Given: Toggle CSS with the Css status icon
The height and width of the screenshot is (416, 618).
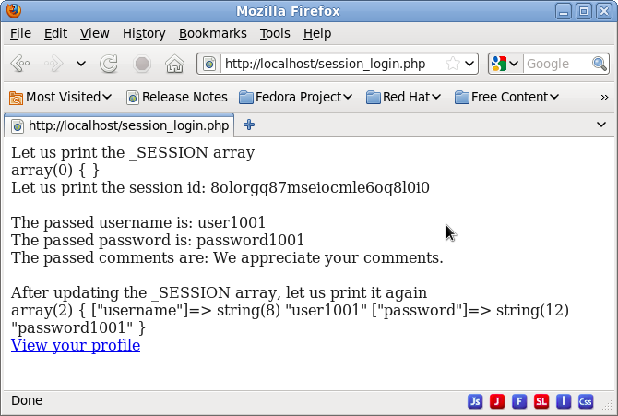Looking at the screenshot, I should (x=586, y=401).
